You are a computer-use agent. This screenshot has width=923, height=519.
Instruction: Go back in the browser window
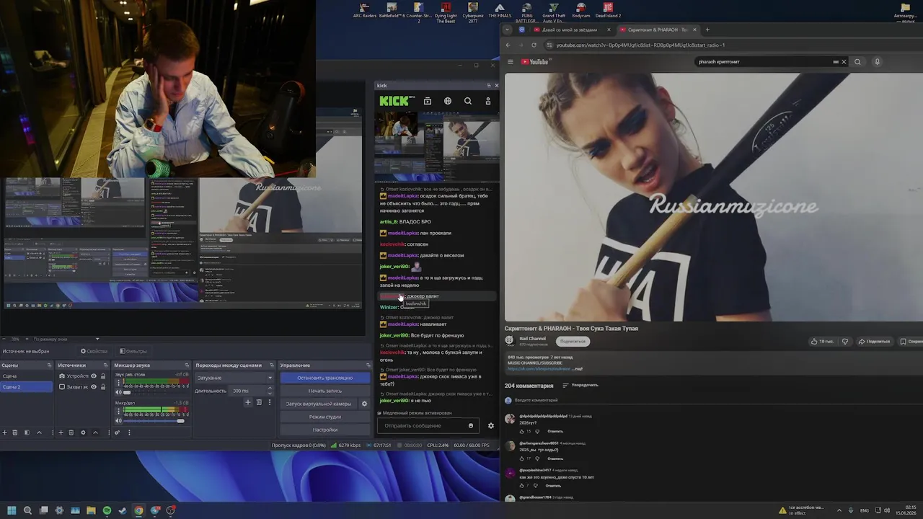coord(508,45)
